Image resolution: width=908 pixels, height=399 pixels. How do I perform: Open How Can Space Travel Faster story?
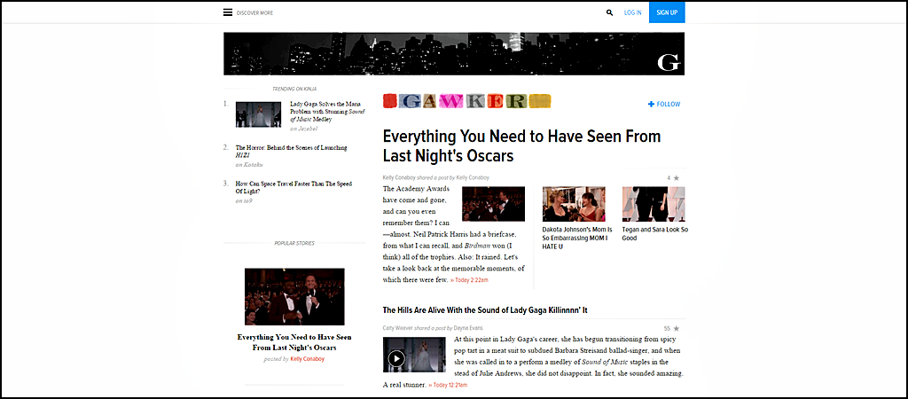(294, 187)
